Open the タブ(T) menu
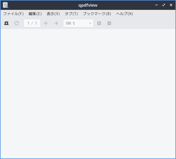Viewport: 176px width, 159px height. 71,14
